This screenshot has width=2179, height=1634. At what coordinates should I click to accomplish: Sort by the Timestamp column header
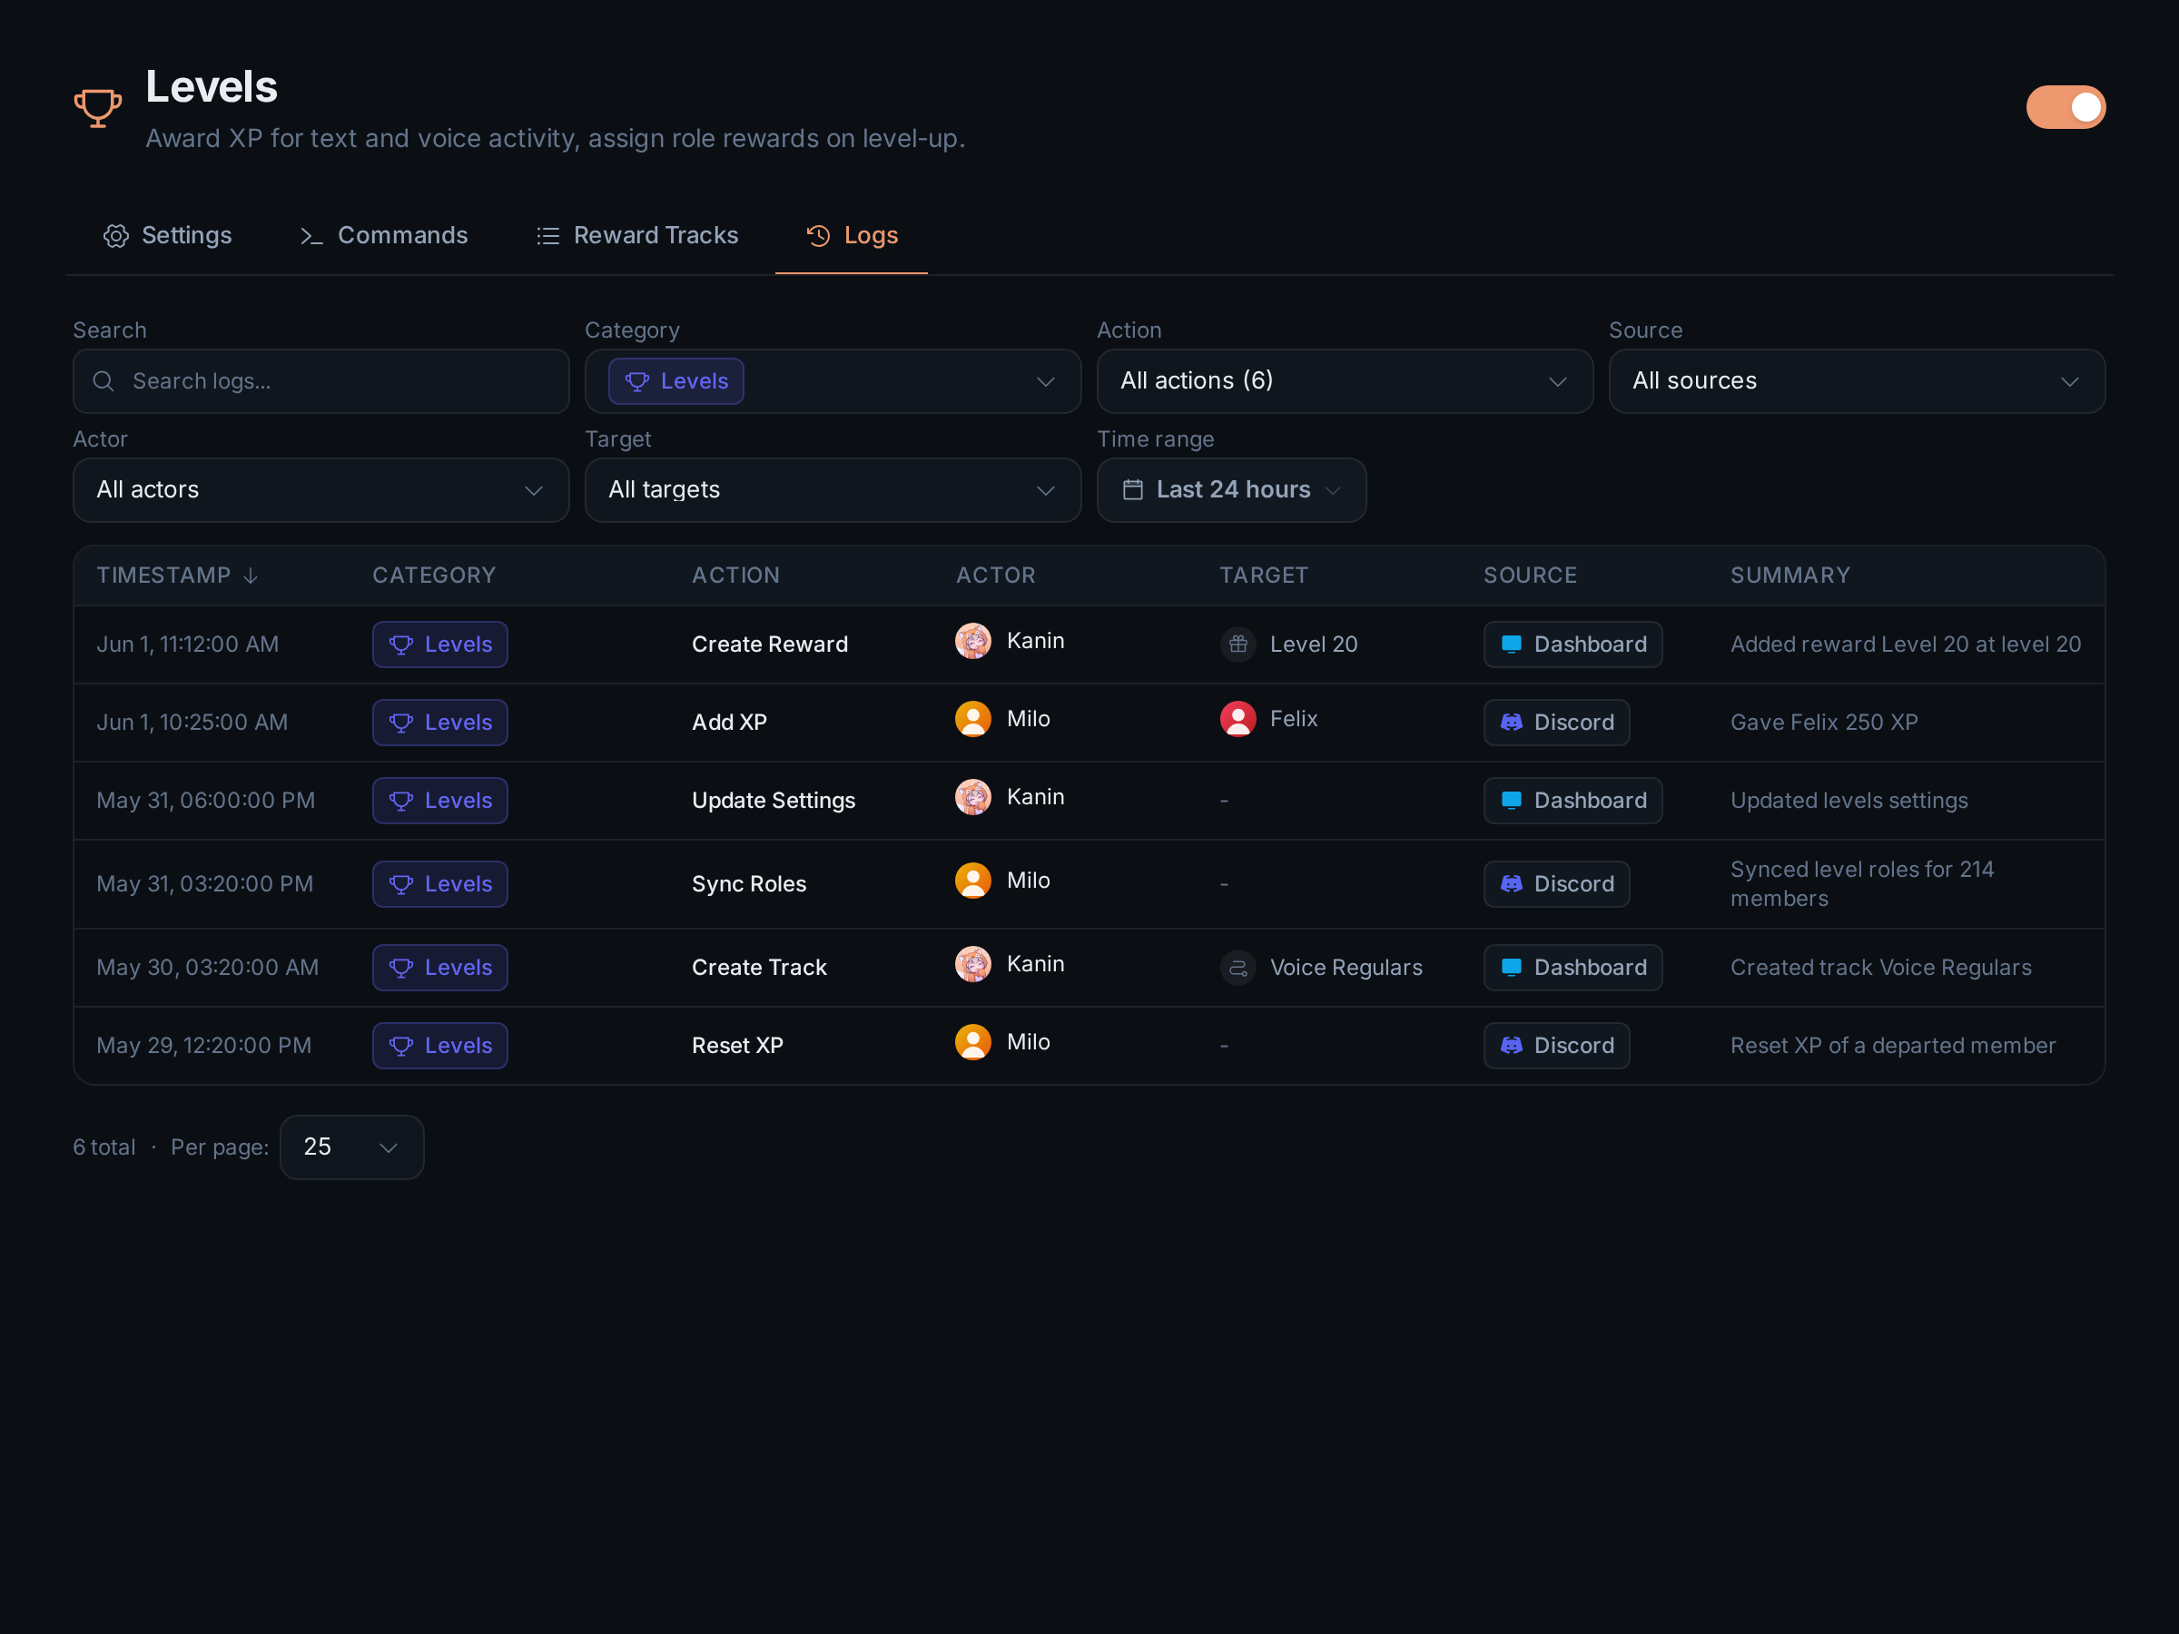(x=177, y=576)
